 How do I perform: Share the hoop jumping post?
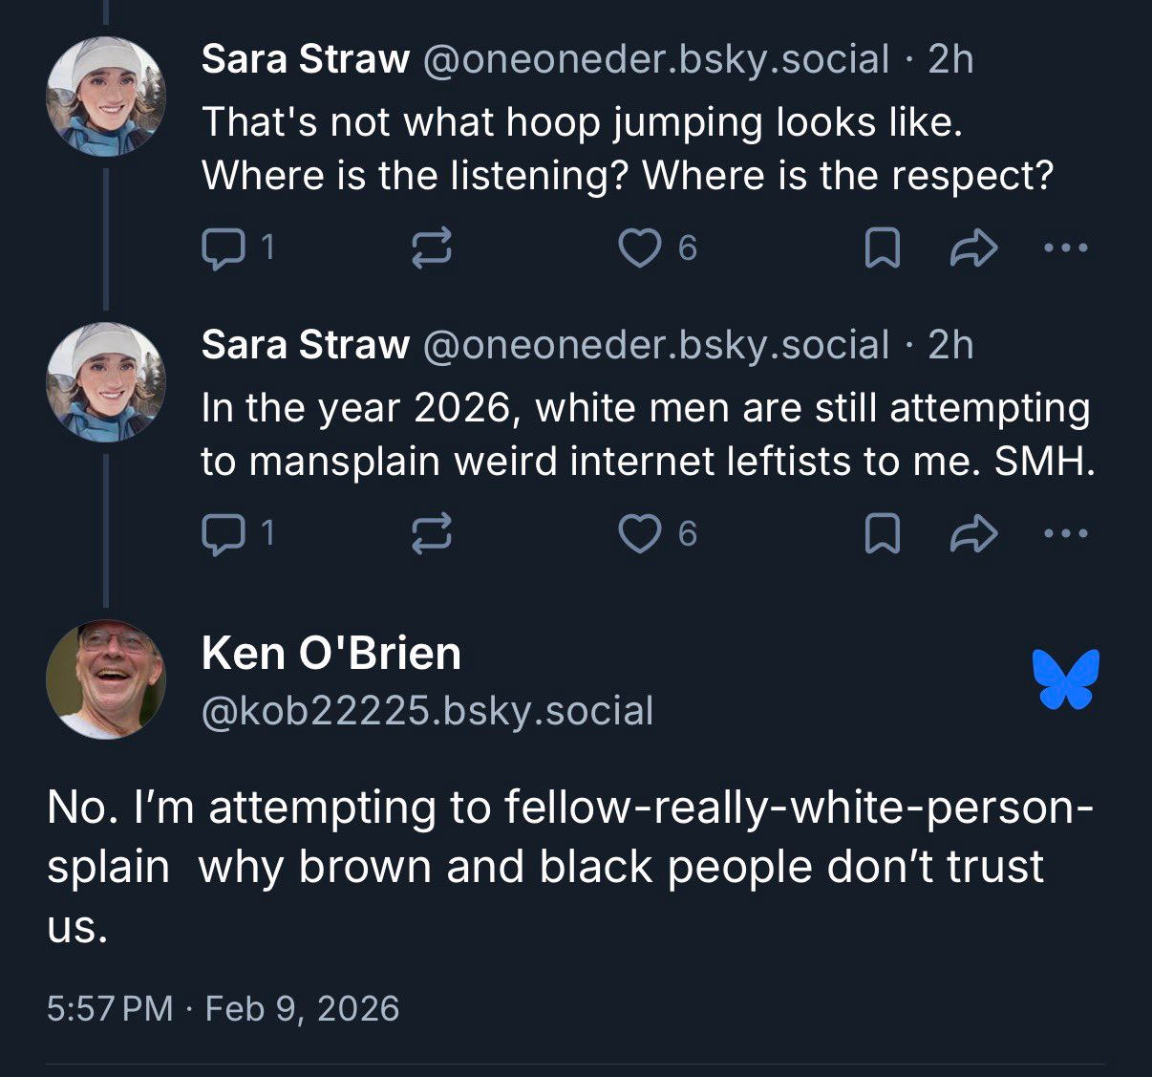coord(973,248)
